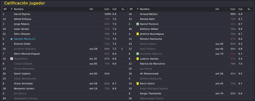
Task: Select David Ospina in the player list
Action: [65, 14]
